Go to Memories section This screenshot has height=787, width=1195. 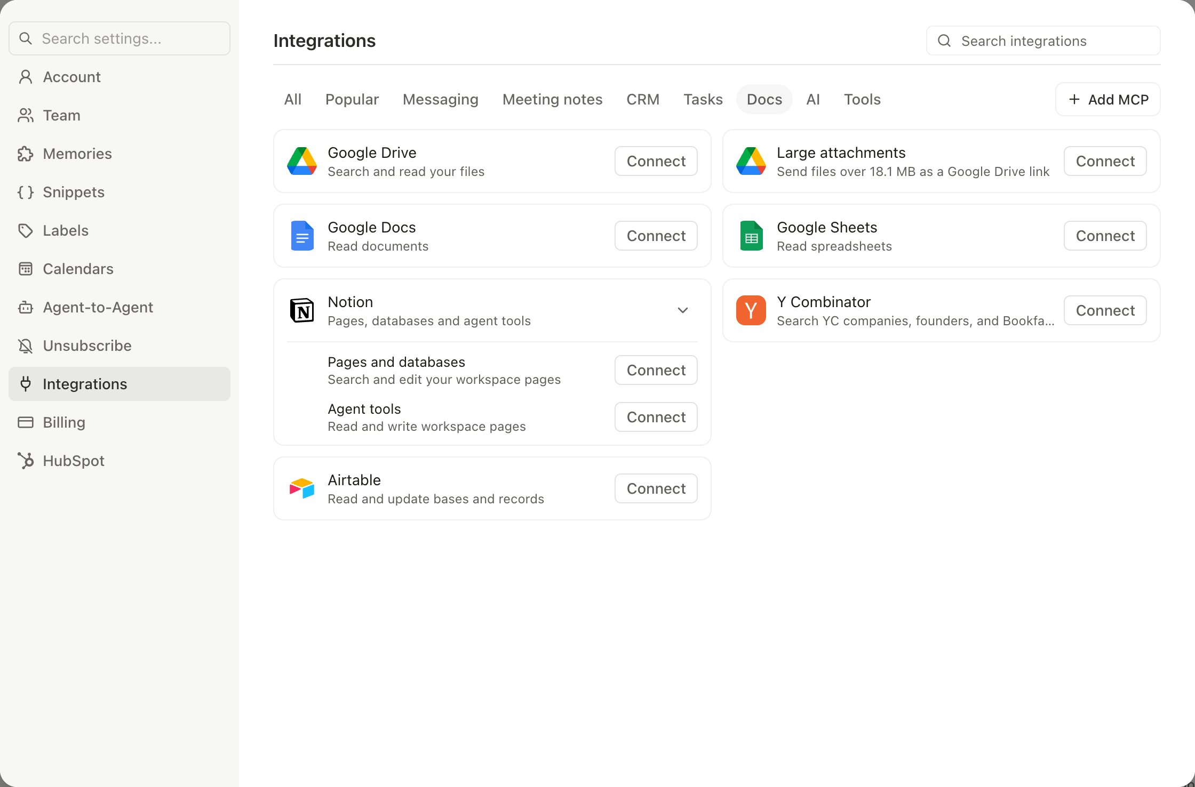click(x=120, y=154)
